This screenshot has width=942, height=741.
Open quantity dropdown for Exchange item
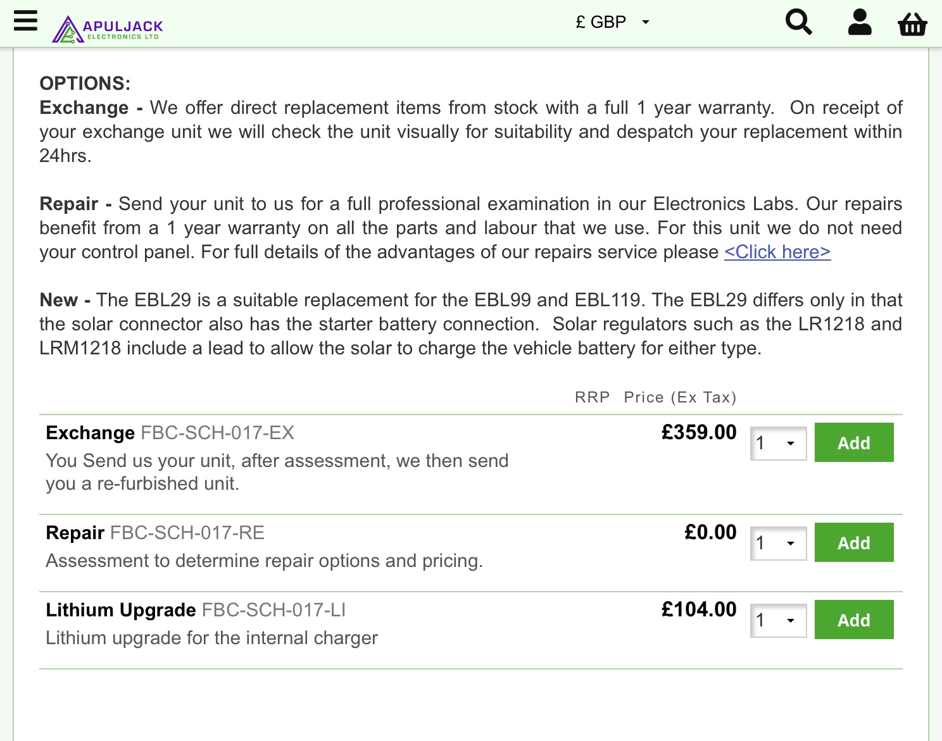pos(778,444)
